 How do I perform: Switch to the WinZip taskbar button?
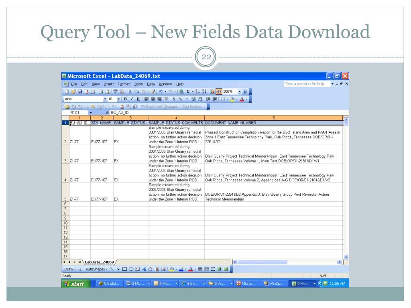tap(274, 284)
